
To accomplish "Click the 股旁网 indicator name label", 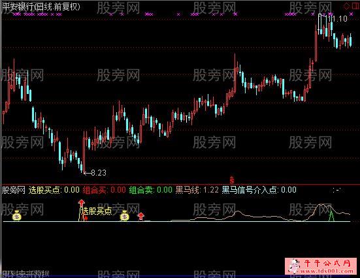I will point(14,190).
